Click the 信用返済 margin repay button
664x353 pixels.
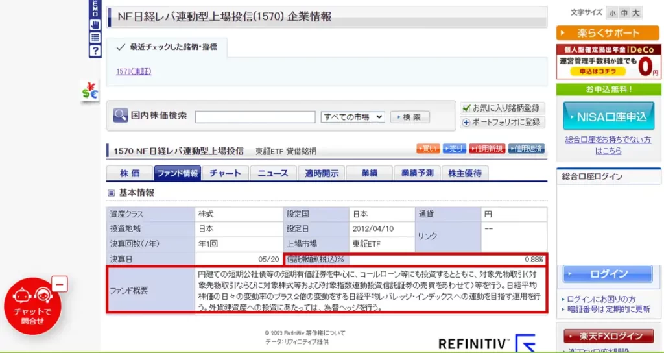[x=527, y=149]
